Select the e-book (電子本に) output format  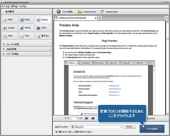tap(43, 36)
